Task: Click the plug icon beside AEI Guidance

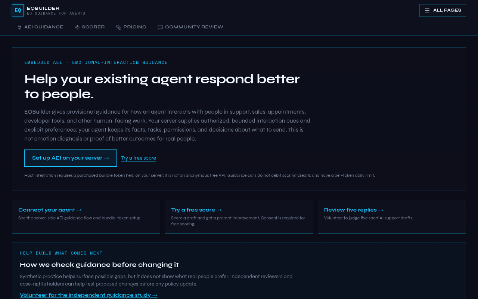Action: (19, 27)
